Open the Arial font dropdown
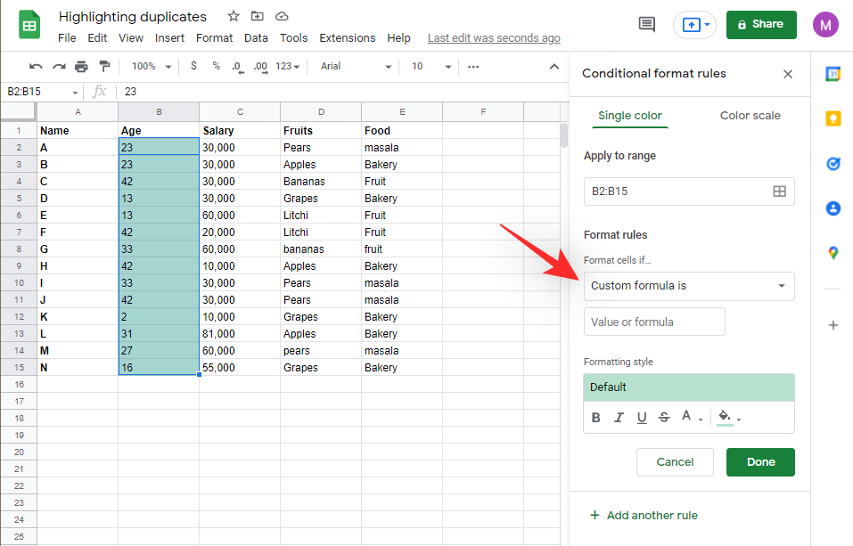Viewport: 853px width, 546px height. 355,66
